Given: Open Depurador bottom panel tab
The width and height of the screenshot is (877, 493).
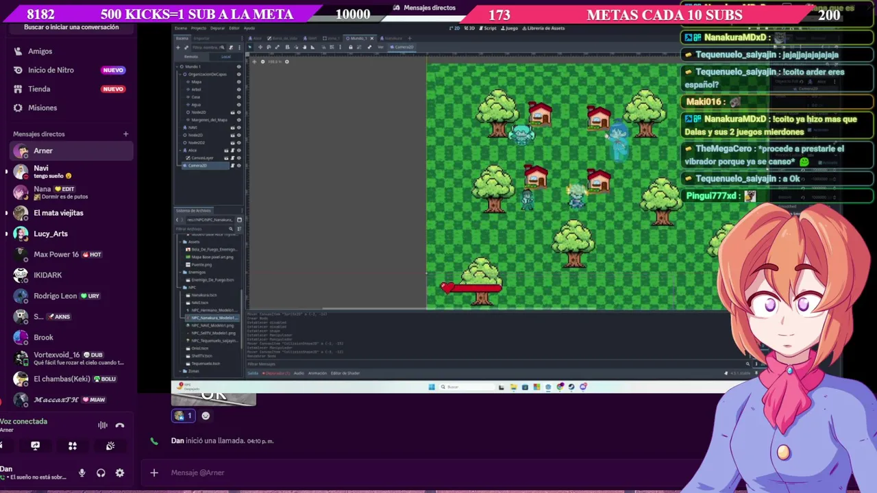Looking at the screenshot, I should click(275, 373).
